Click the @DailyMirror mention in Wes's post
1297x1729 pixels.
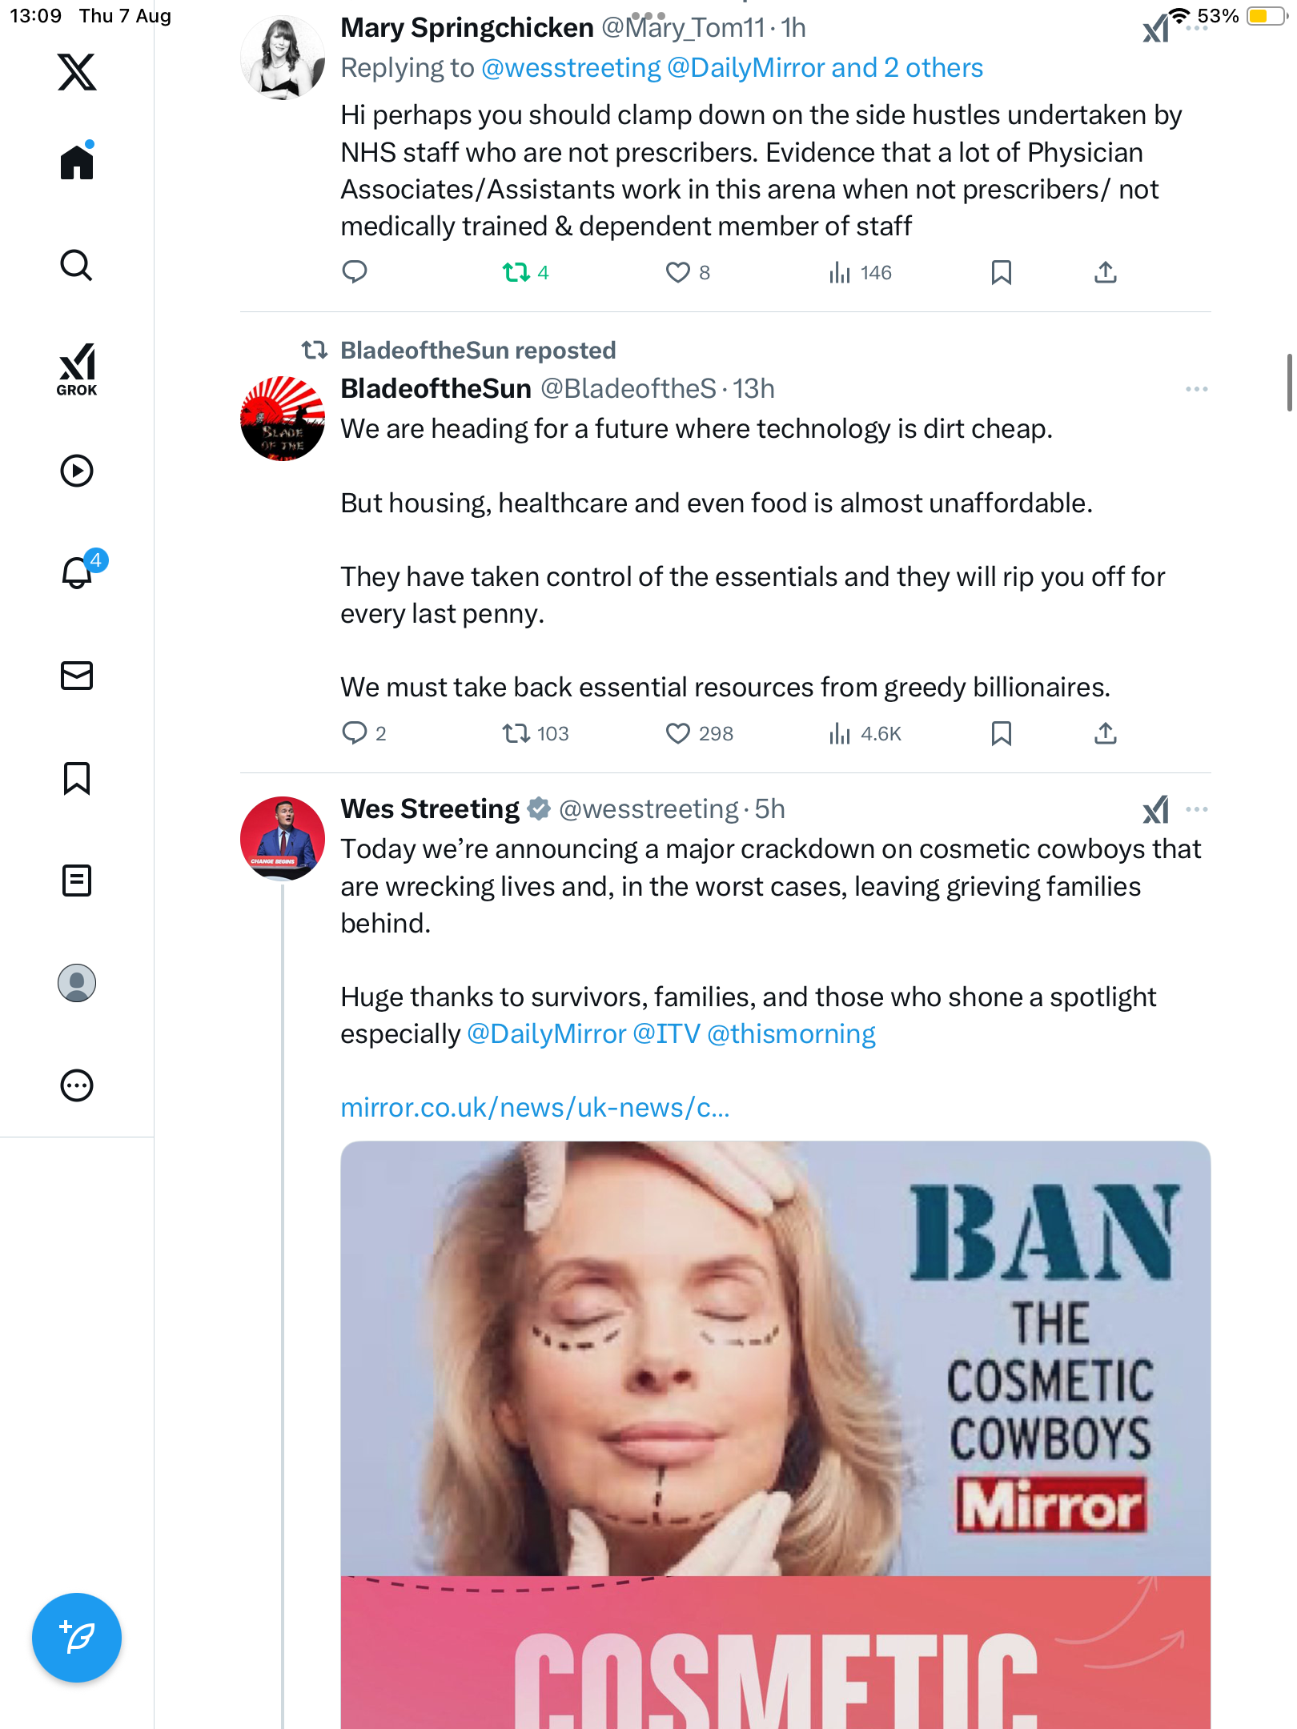tap(546, 1034)
